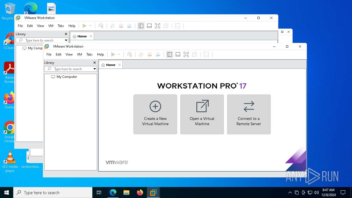This screenshot has height=198, width=352.
Task: Click Take Snapshot icon in background window
Action: point(112,26)
